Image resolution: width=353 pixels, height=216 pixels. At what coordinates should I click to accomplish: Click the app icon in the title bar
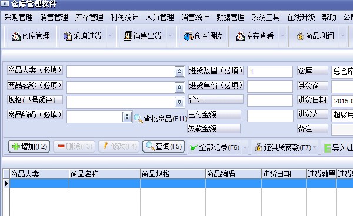tap(5, 4)
